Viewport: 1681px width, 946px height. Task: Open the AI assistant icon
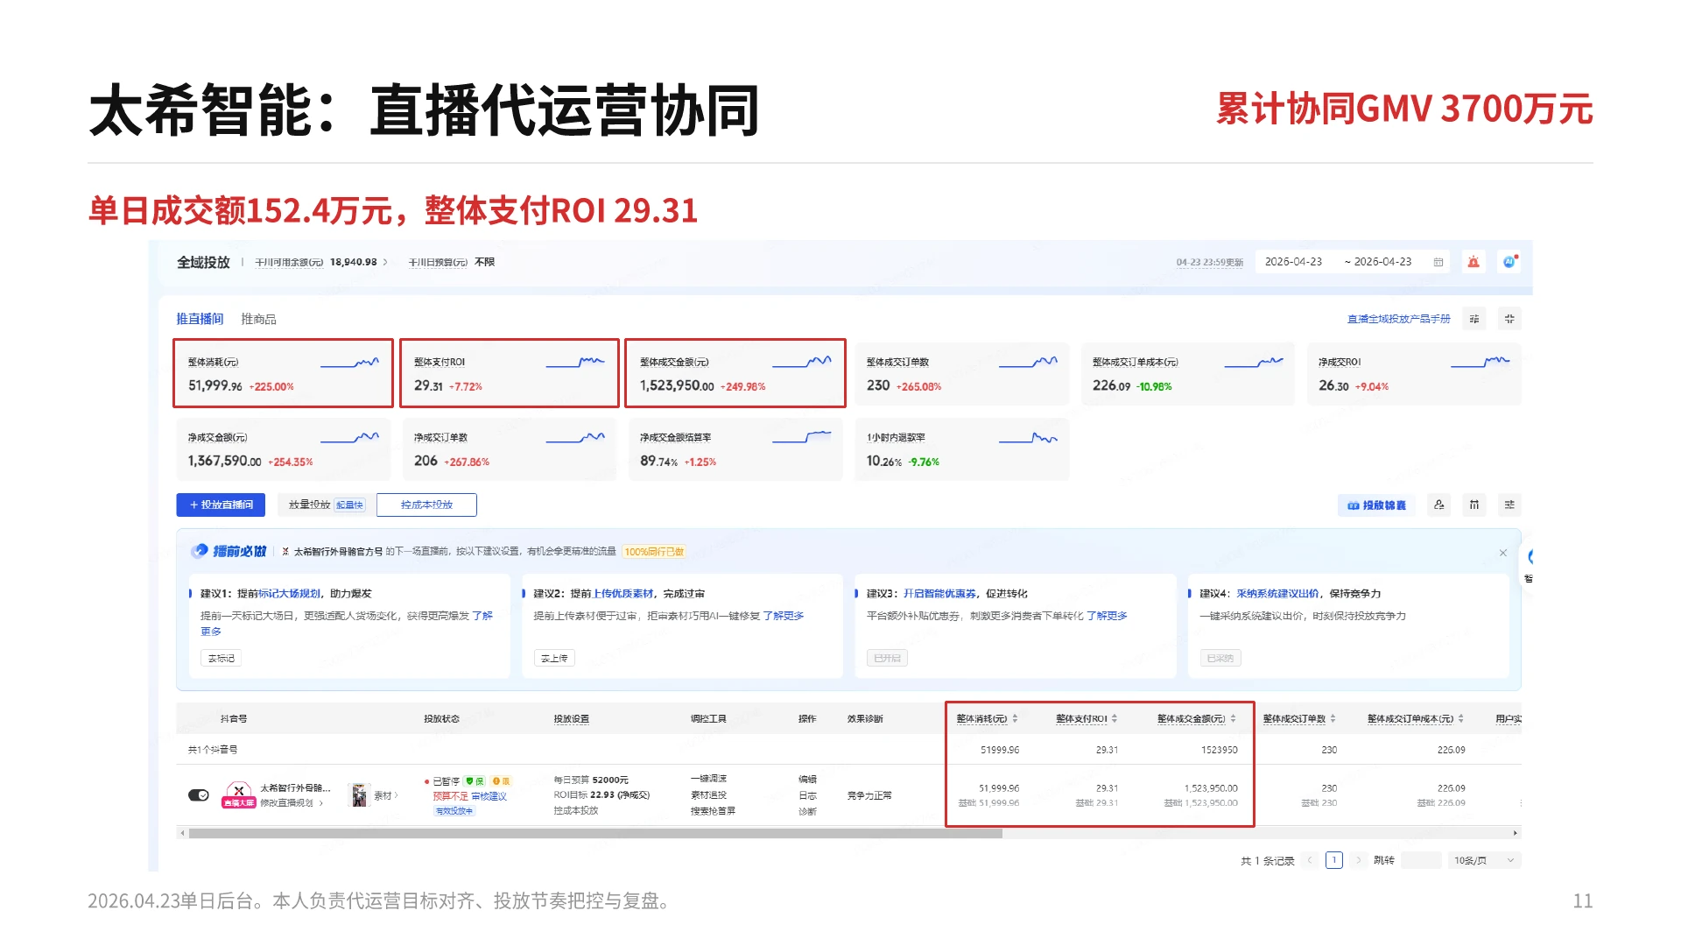tap(1509, 262)
